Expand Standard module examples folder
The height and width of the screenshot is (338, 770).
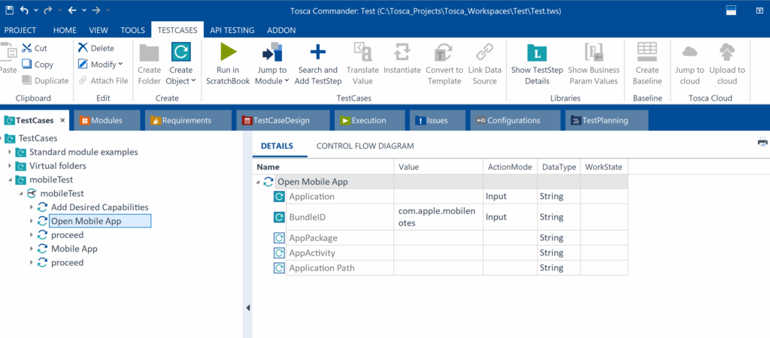pyautogui.click(x=9, y=152)
